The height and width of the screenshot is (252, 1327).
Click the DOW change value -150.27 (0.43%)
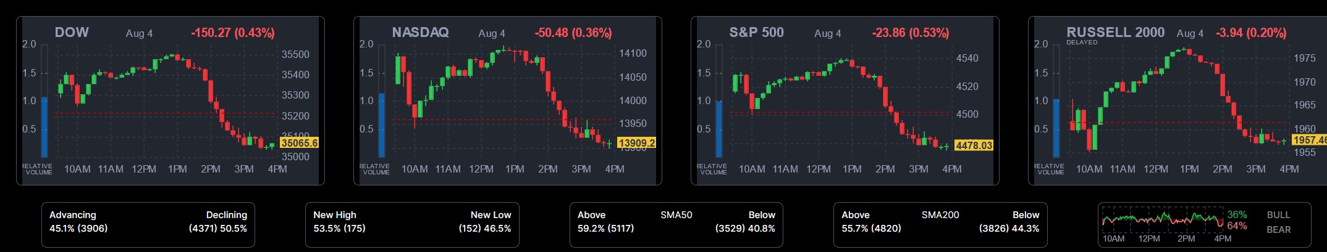click(233, 33)
